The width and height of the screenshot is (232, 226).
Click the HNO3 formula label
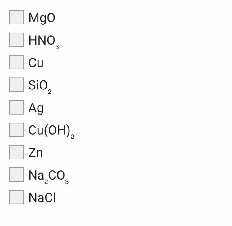click(44, 42)
